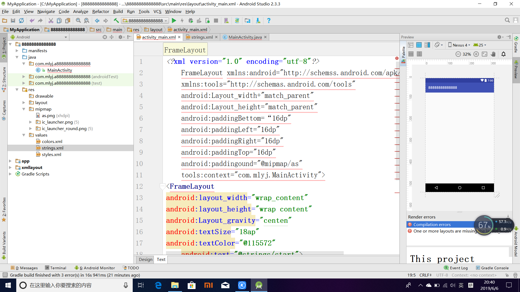Click the Make Project hammer icon
520x292 pixels.
point(116,21)
